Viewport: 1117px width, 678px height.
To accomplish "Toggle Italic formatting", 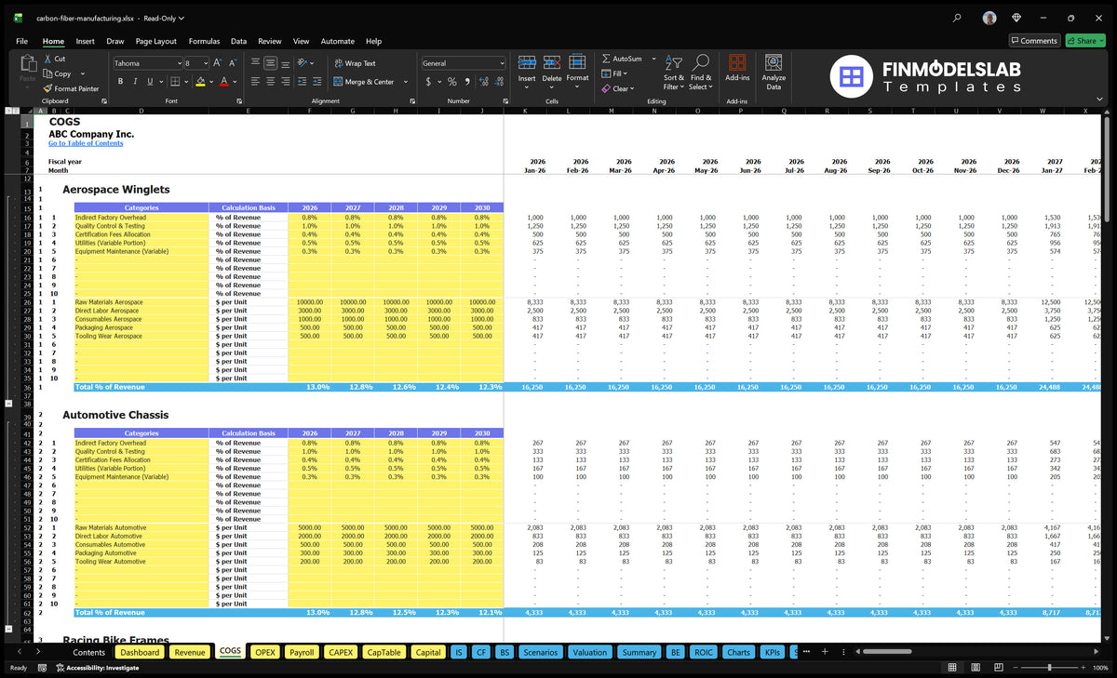I will click(134, 82).
